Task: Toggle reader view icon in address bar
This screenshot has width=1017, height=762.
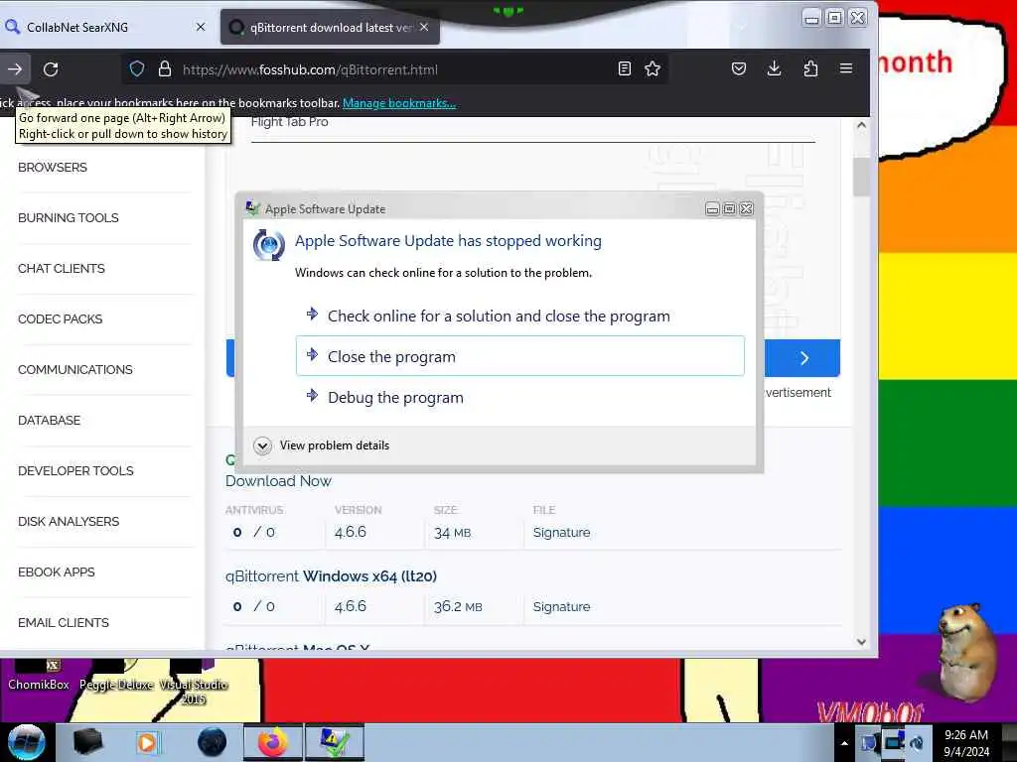Action: (x=624, y=68)
